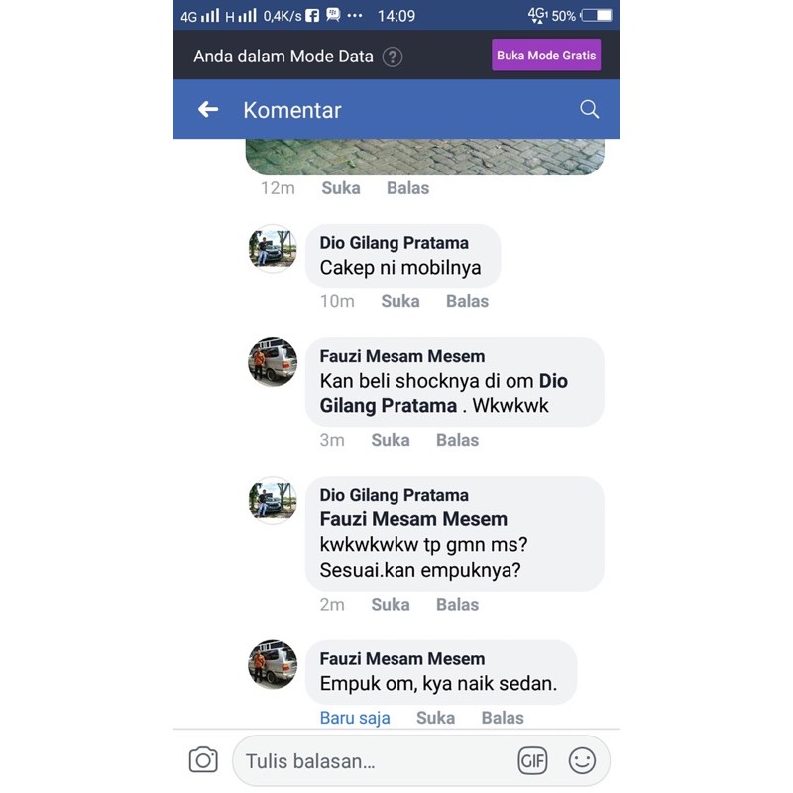Viewport: 793px width, 793px height.
Task: Tap Suka under the 3m comment
Action: click(391, 440)
